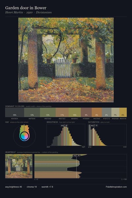This screenshot has height=198, width=132.
Task: Pick the tan brown 11% swatch
Action: (62, 112)
